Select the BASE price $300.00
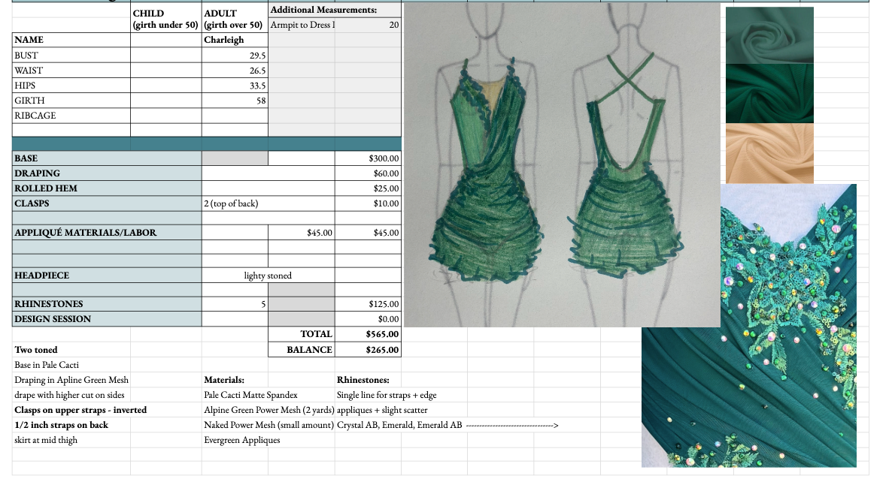This screenshot has height=500, width=892. (x=368, y=158)
